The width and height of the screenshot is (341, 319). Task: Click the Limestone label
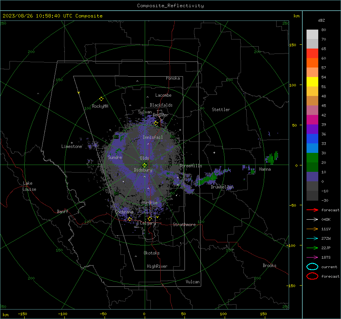(72, 146)
